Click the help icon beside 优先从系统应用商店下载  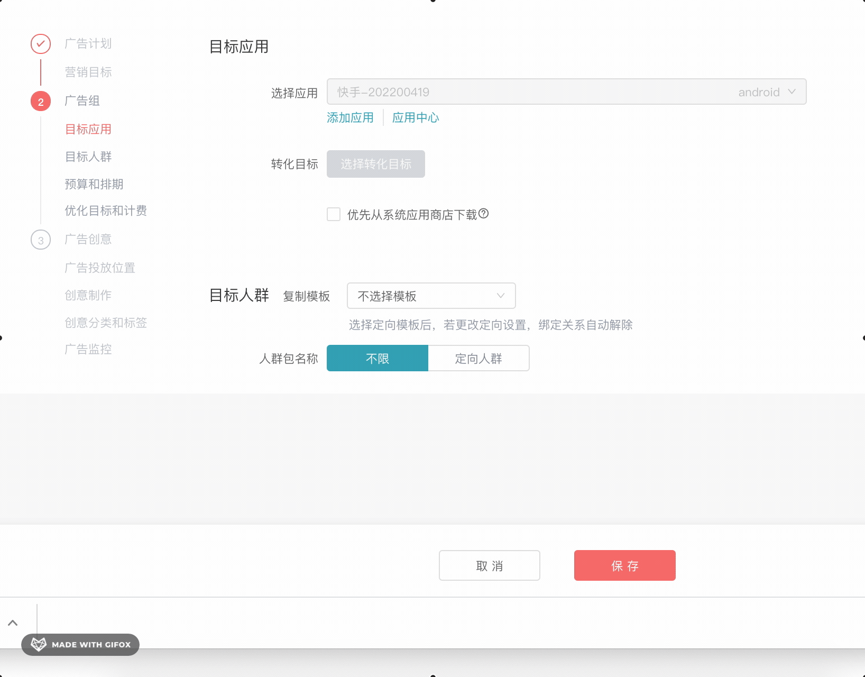click(x=485, y=214)
